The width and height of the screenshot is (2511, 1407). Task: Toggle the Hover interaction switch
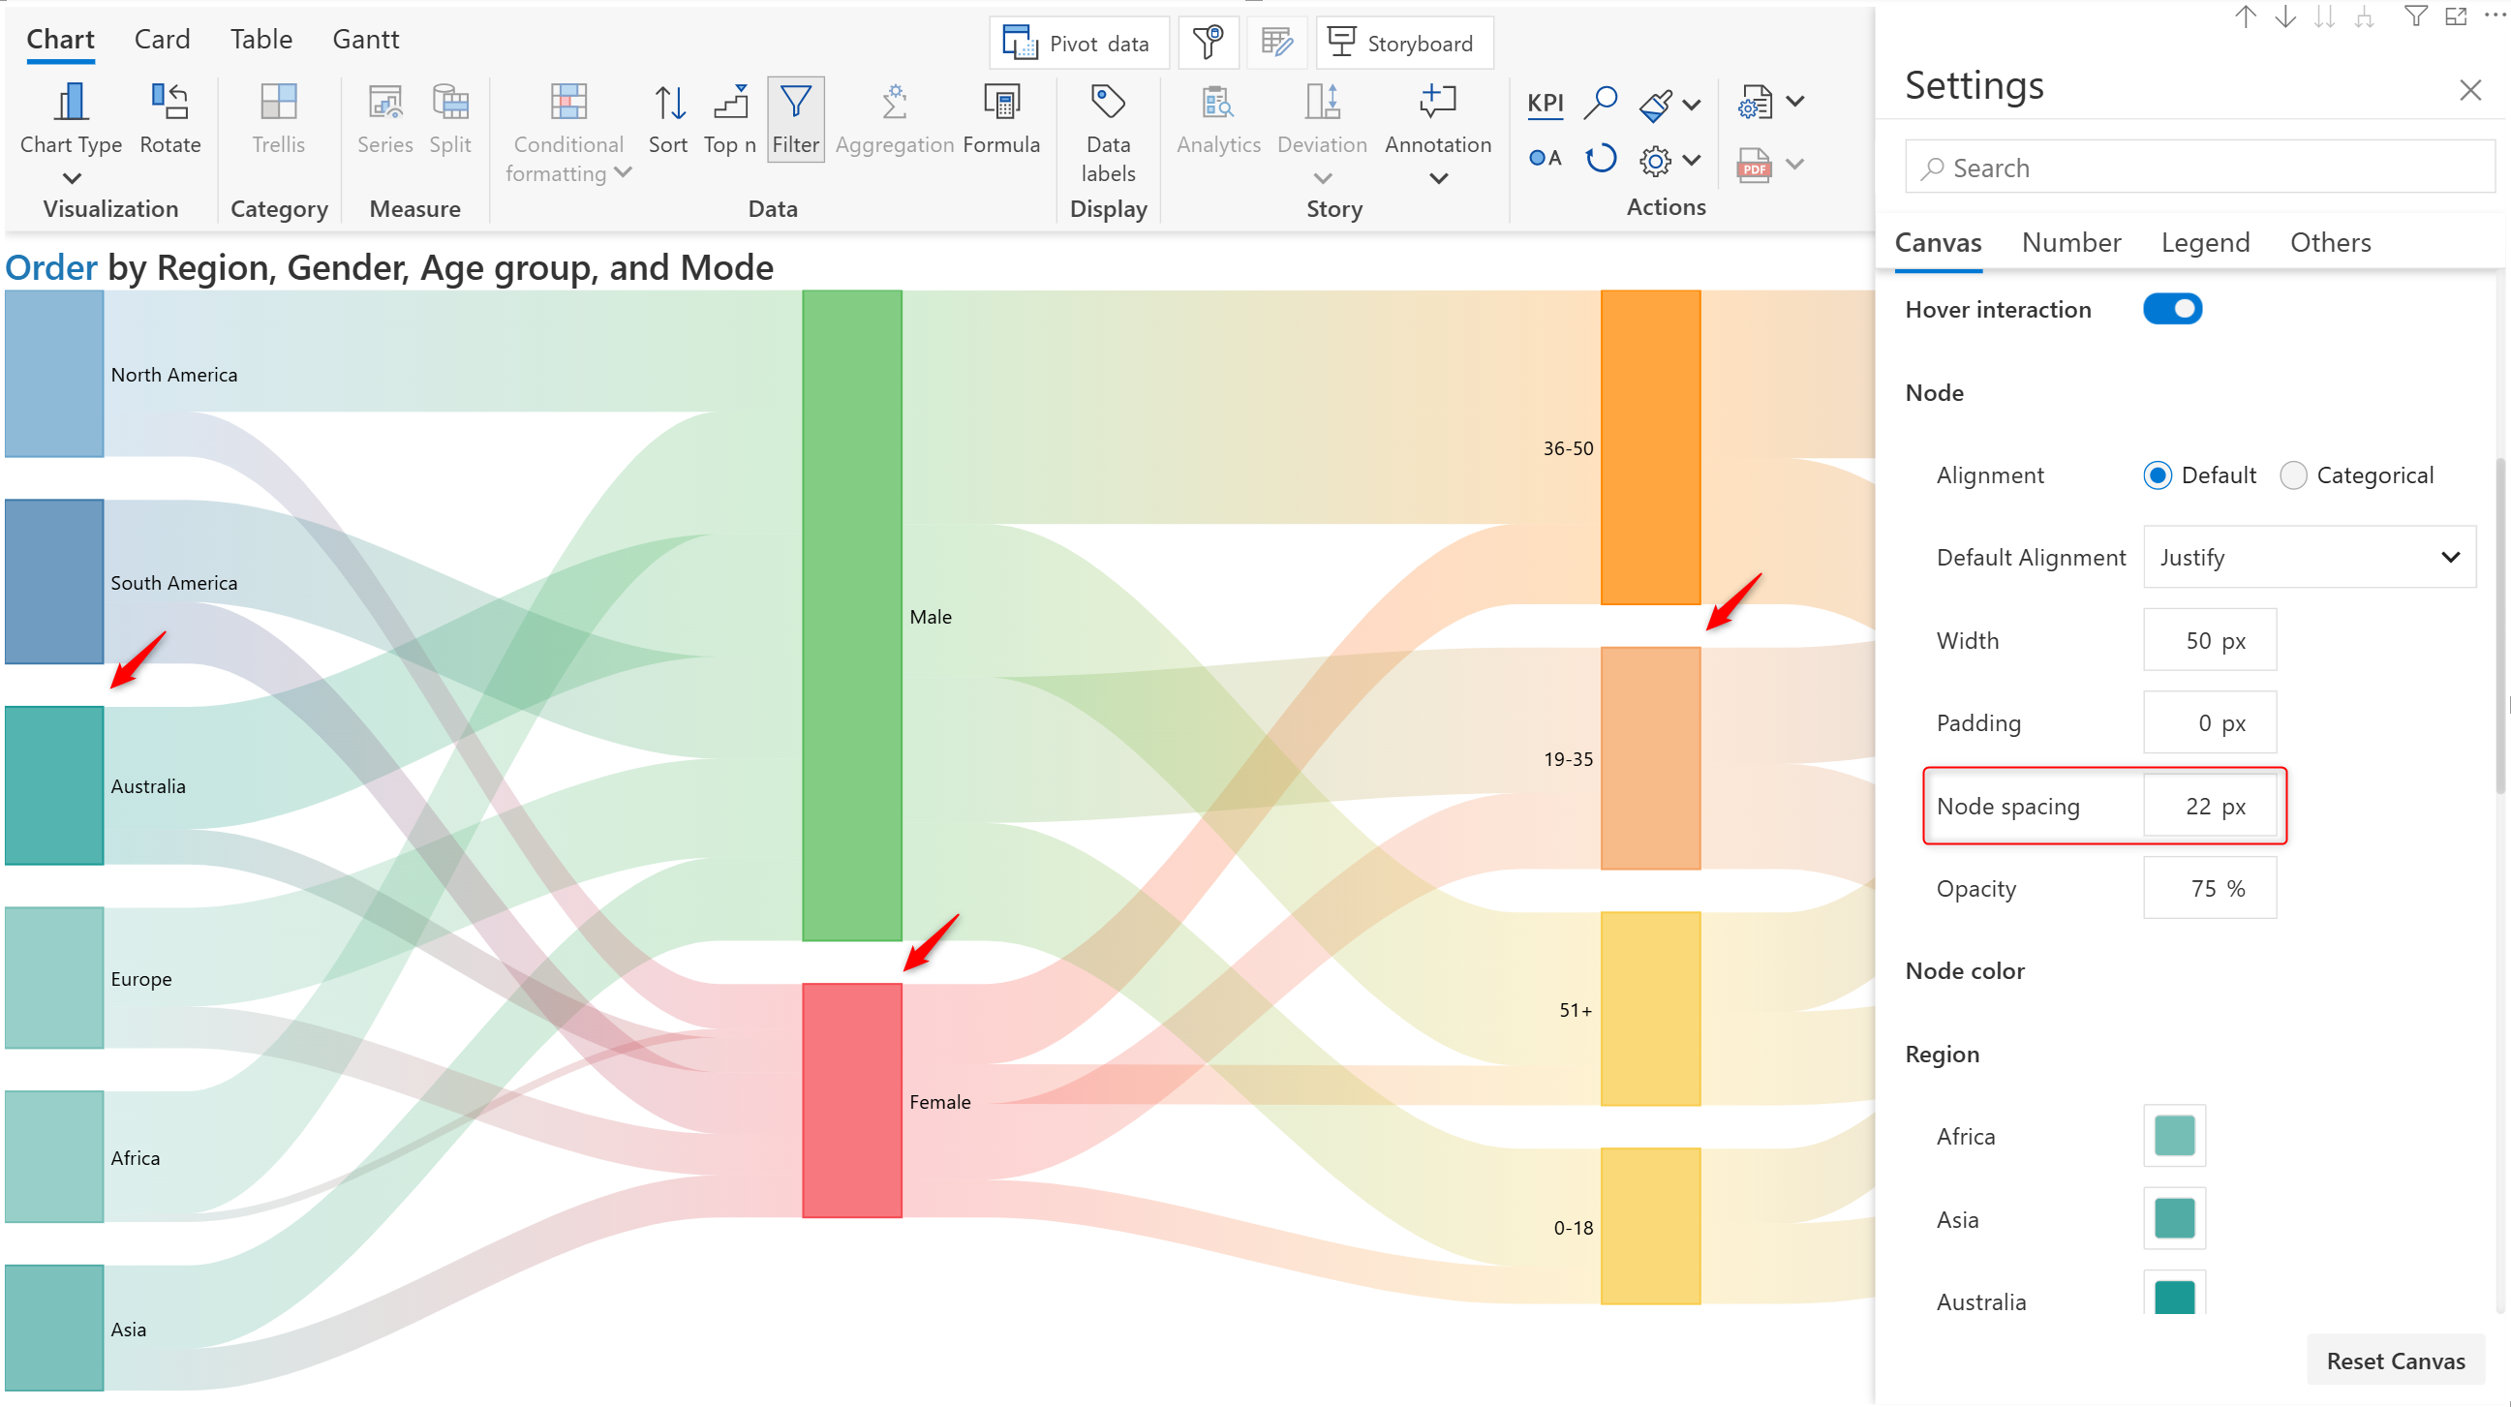click(2171, 309)
